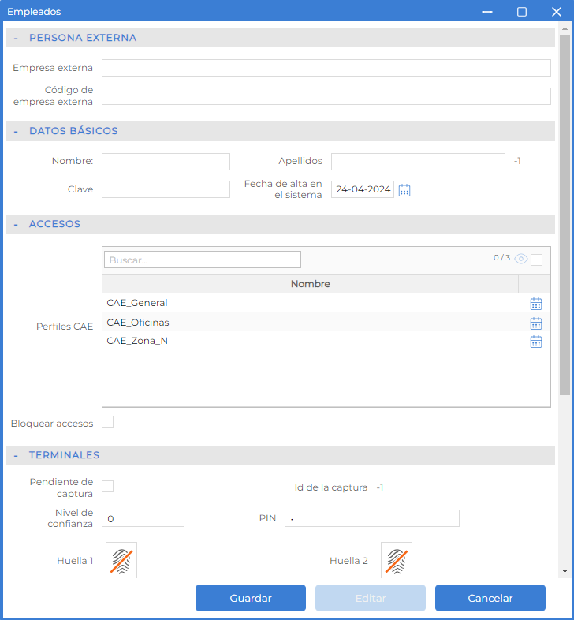Click the Huella 1 fingerprint icon
Viewport: 574px width, 620px height.
click(121, 560)
